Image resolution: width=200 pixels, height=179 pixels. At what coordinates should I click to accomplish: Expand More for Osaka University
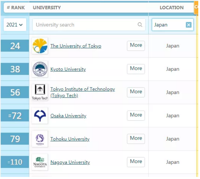[x=136, y=115]
